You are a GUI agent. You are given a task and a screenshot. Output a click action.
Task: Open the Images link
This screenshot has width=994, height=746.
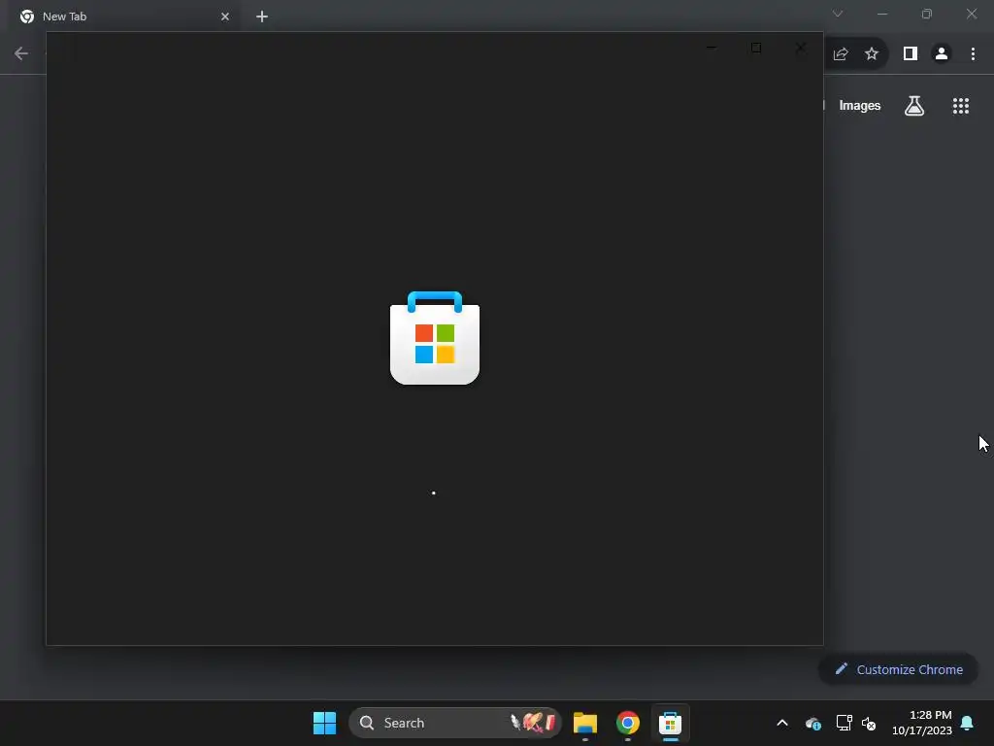click(x=860, y=106)
